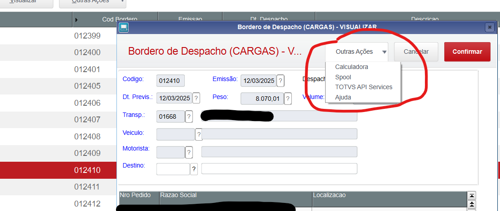Select row 012405 in the bordero list

point(87,86)
